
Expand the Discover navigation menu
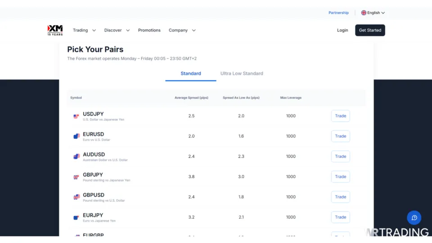pos(117,30)
